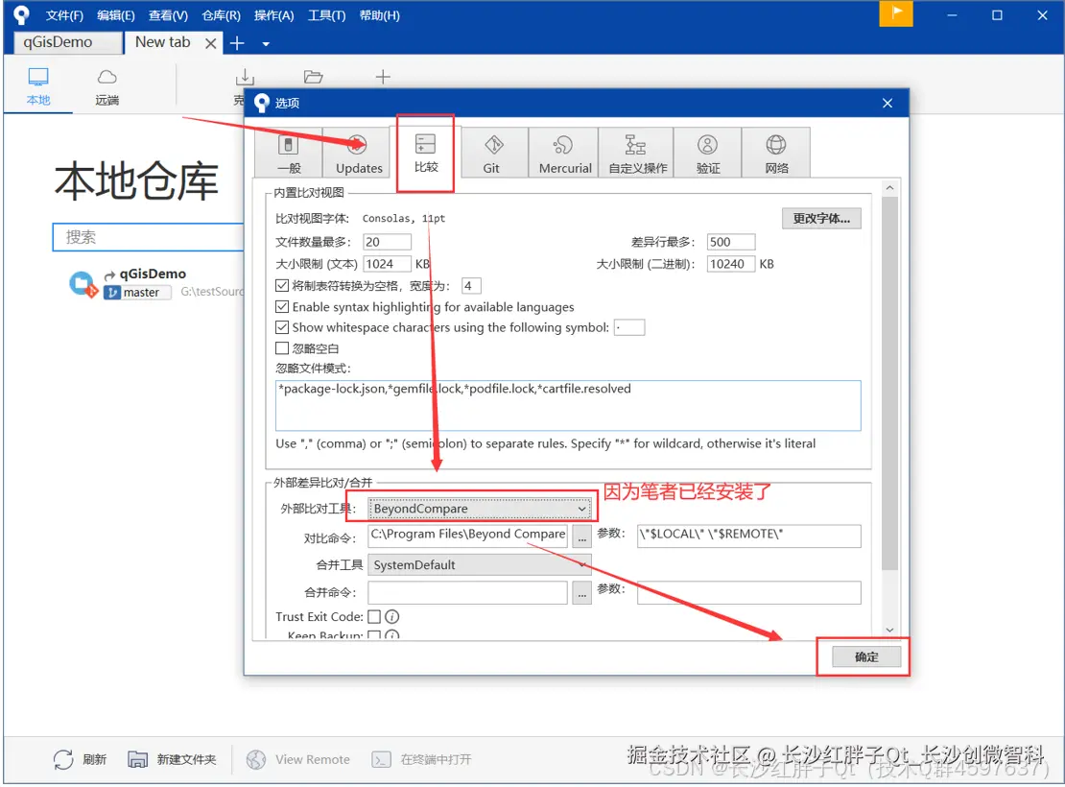The width and height of the screenshot is (1065, 787).
Task: Click the View Remote button
Action: coord(298,759)
